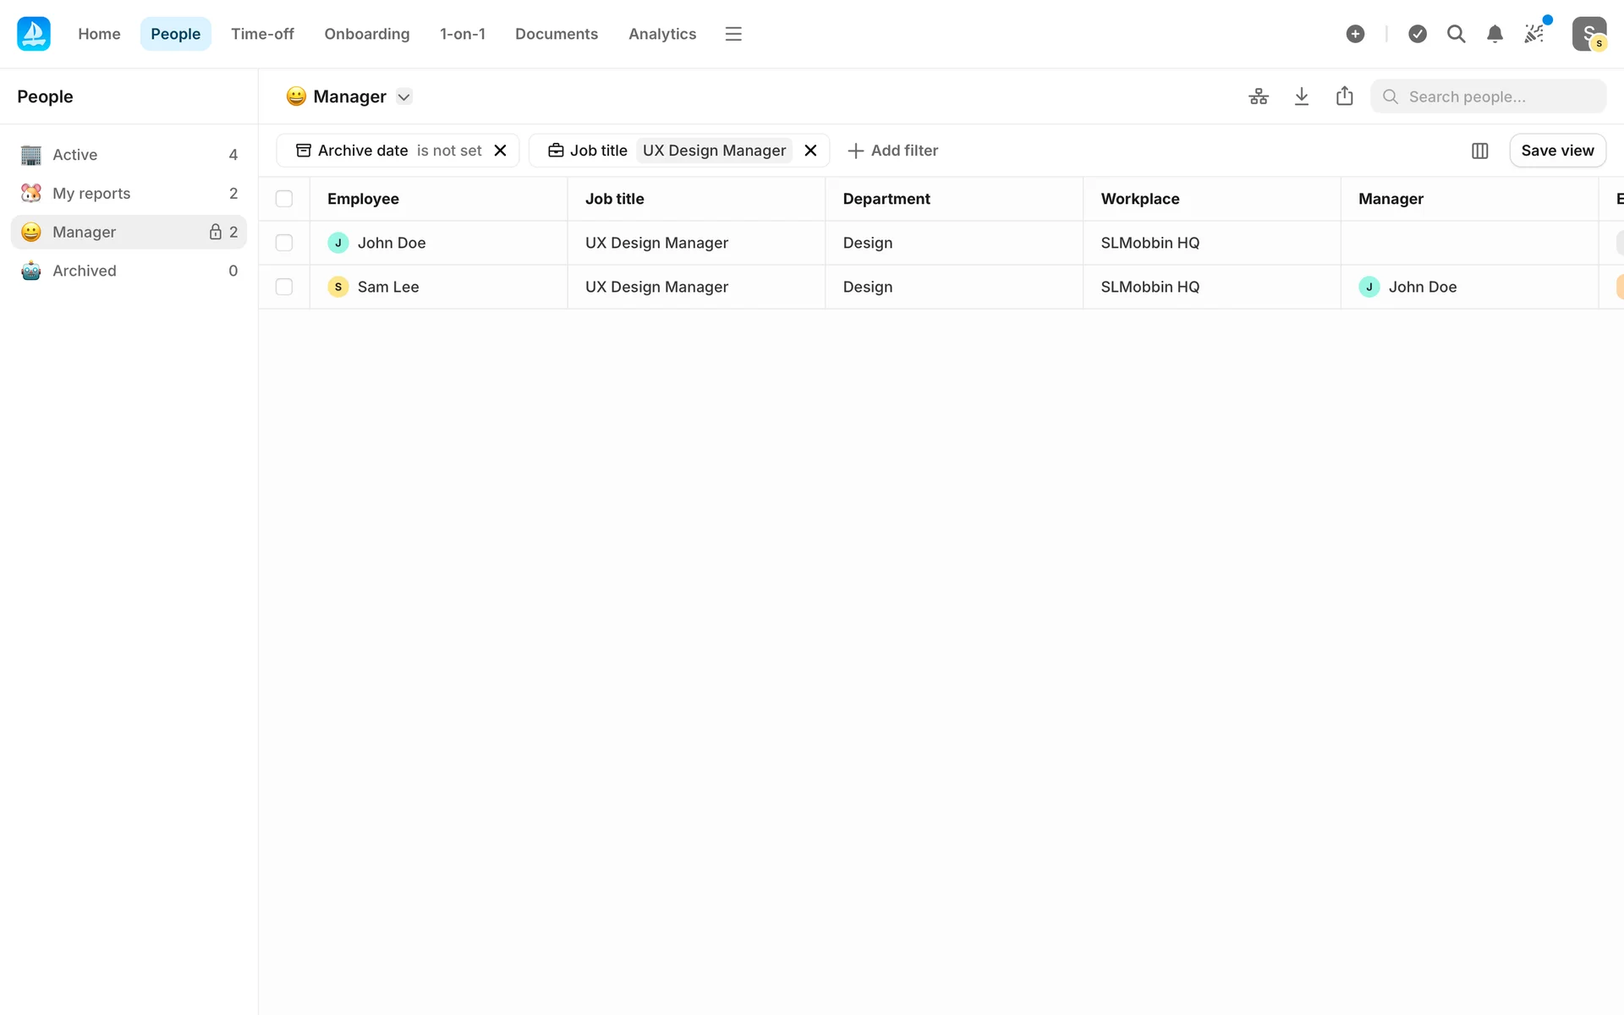Open the notifications bell
1624x1015 pixels.
1495,34
